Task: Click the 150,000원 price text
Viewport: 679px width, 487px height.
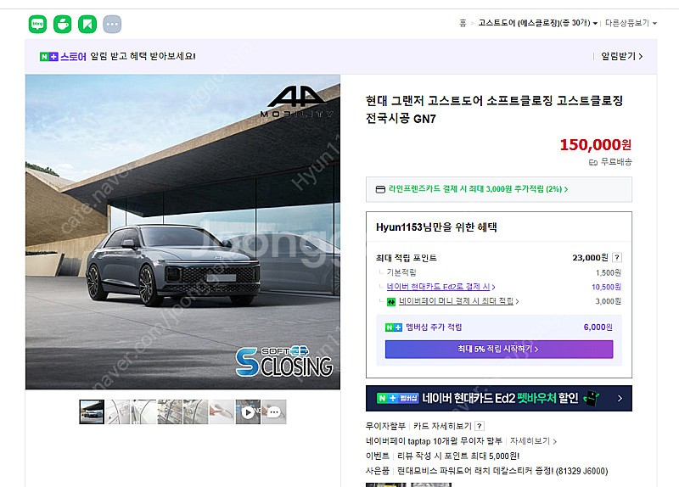Action: point(596,144)
